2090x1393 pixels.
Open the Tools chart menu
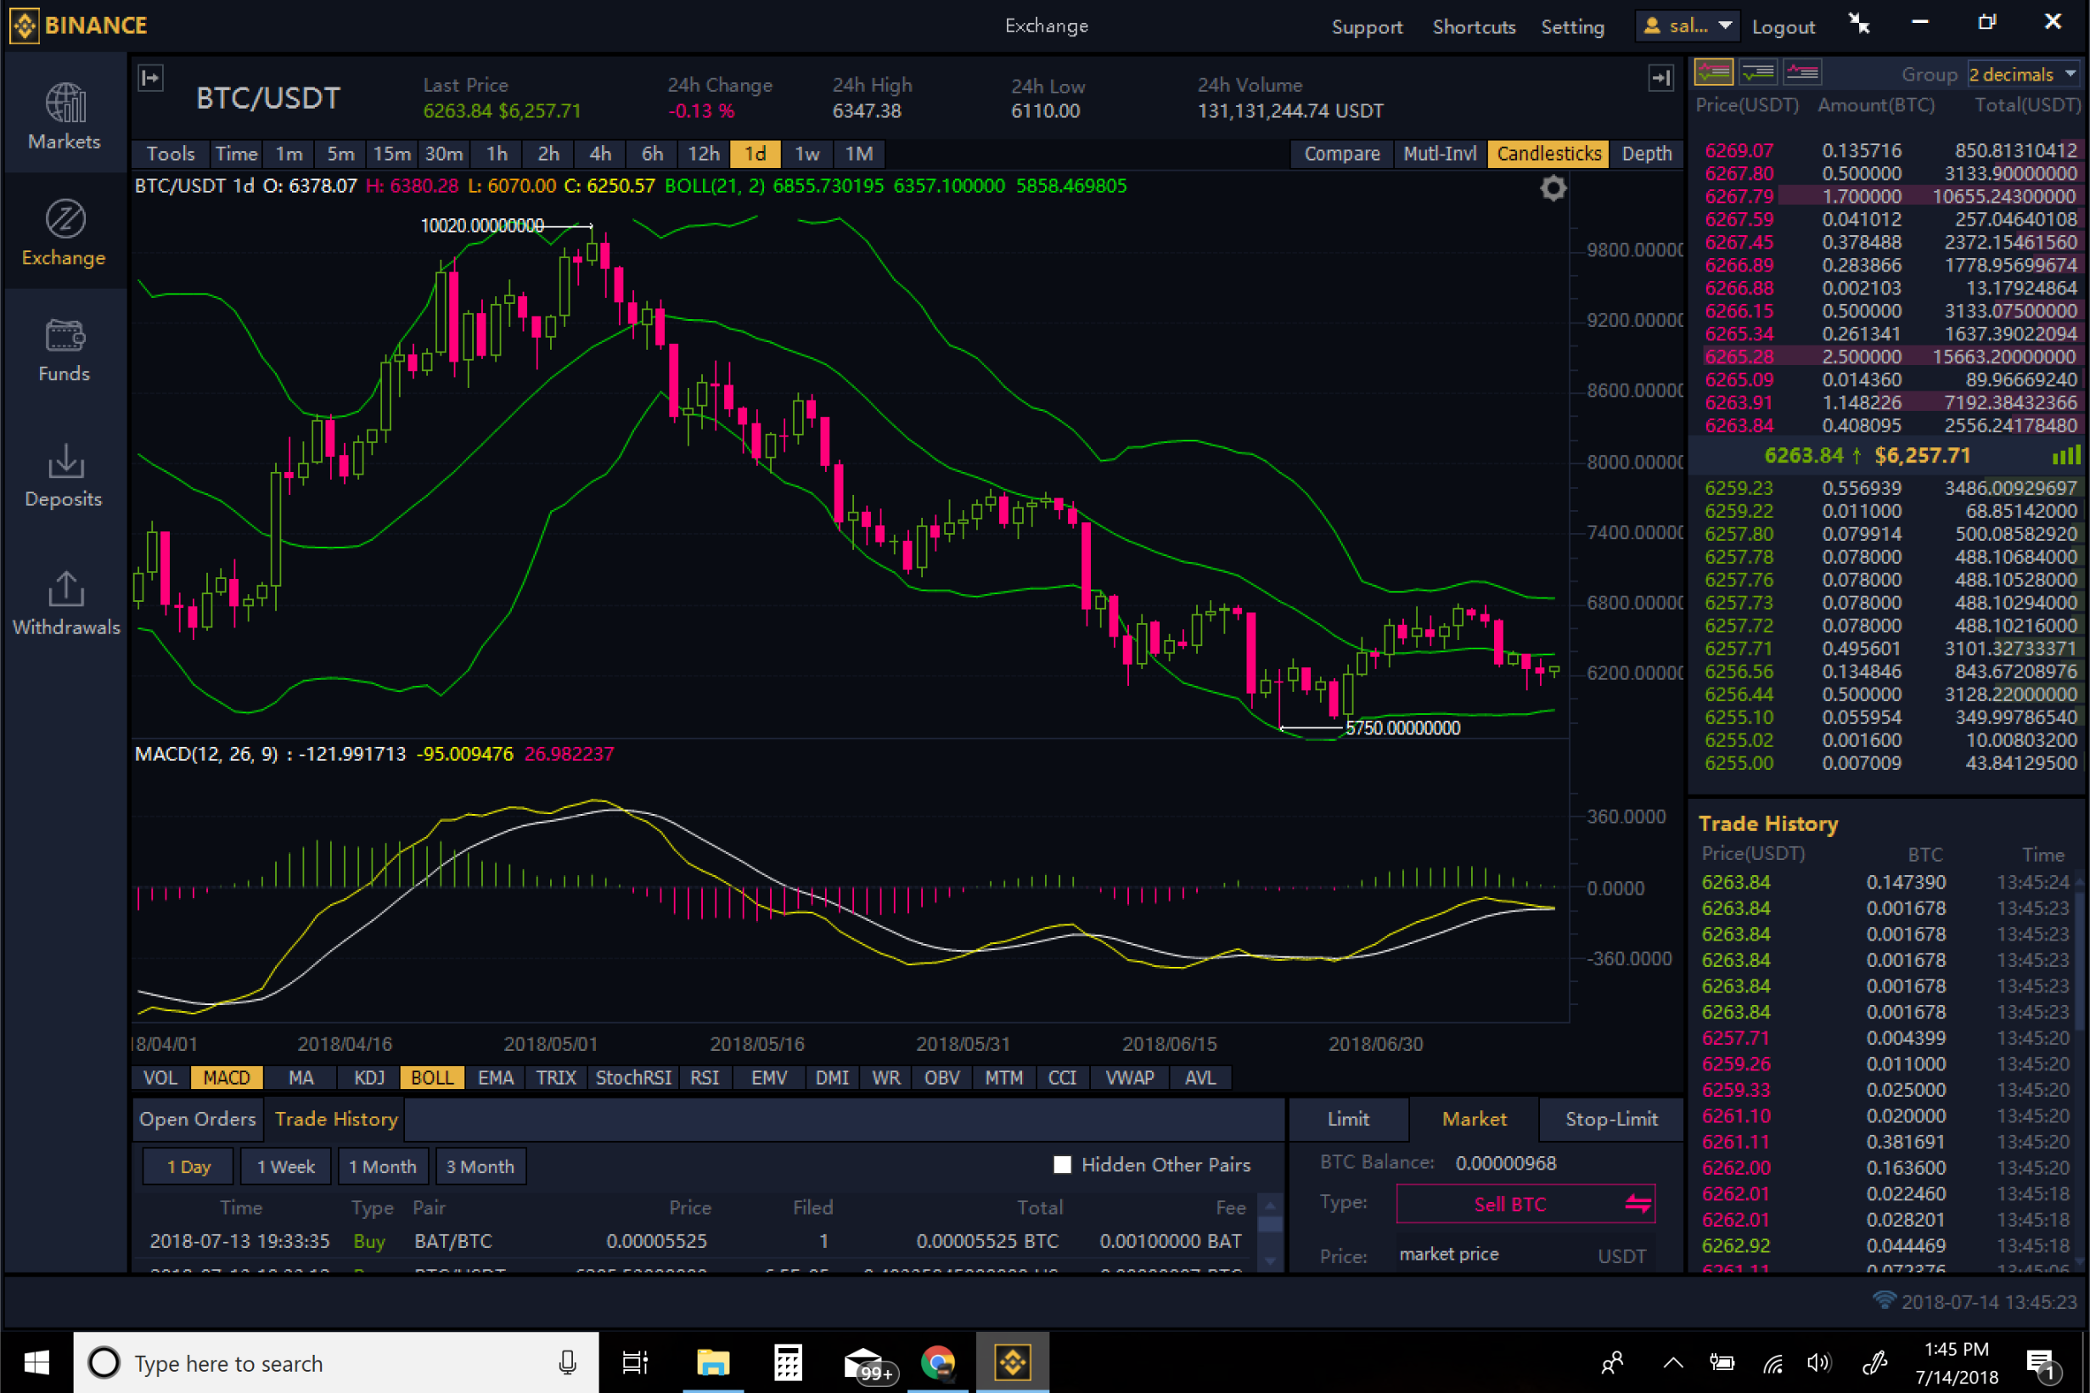[171, 154]
